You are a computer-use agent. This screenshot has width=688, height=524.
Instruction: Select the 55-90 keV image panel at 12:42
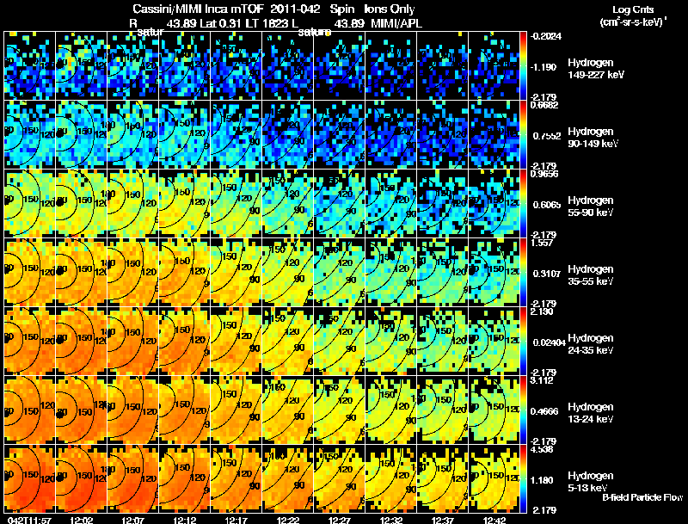(494, 204)
